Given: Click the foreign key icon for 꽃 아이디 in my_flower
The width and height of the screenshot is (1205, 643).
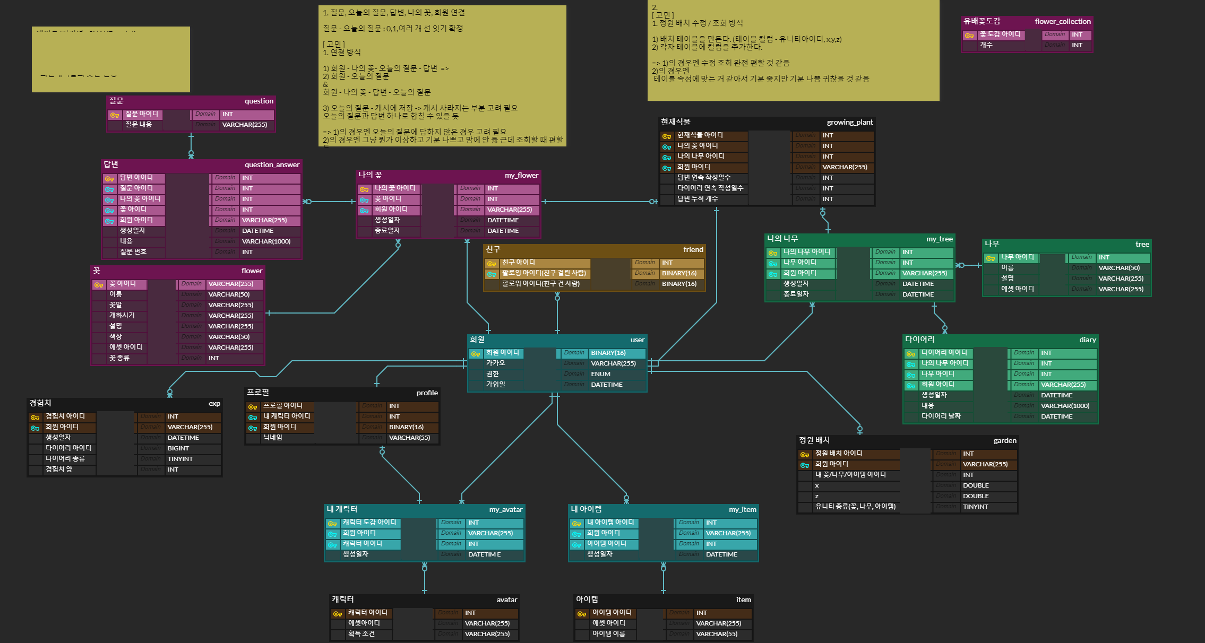Looking at the screenshot, I should (364, 199).
